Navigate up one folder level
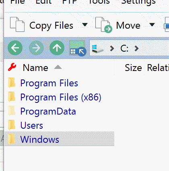The width and height of the screenshot is (169, 171). [57, 48]
